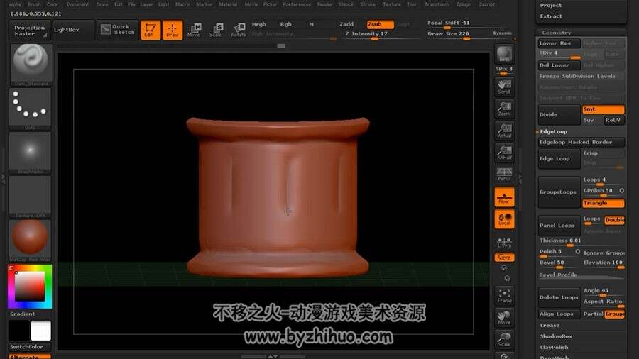Open the Projection Master button

(30, 30)
